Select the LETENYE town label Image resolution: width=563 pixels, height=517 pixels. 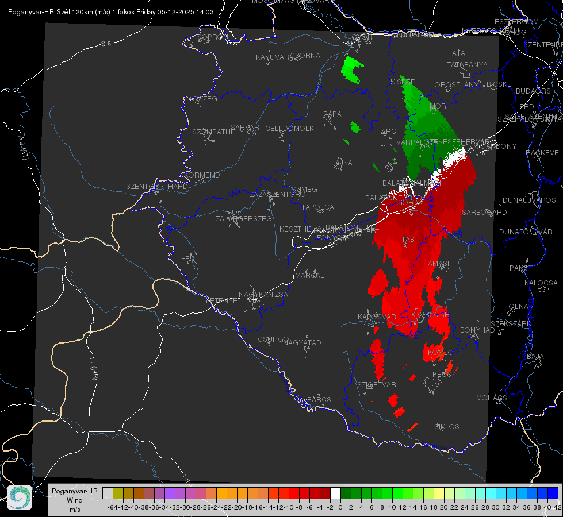222,301
